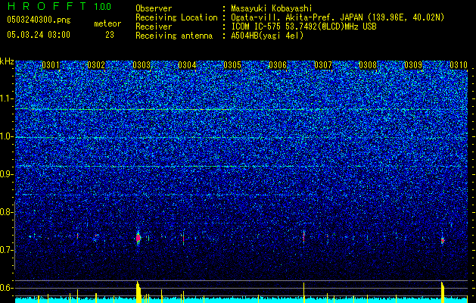Click the tall yellow power spike below 0307
The height and width of the screenshot is (303, 476).
coord(303,292)
